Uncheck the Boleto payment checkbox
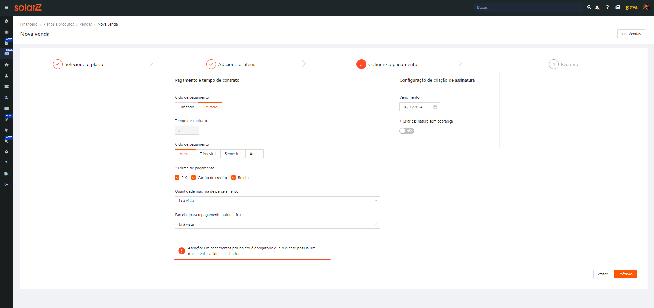Screen dimensions: 654x308 pos(234,178)
